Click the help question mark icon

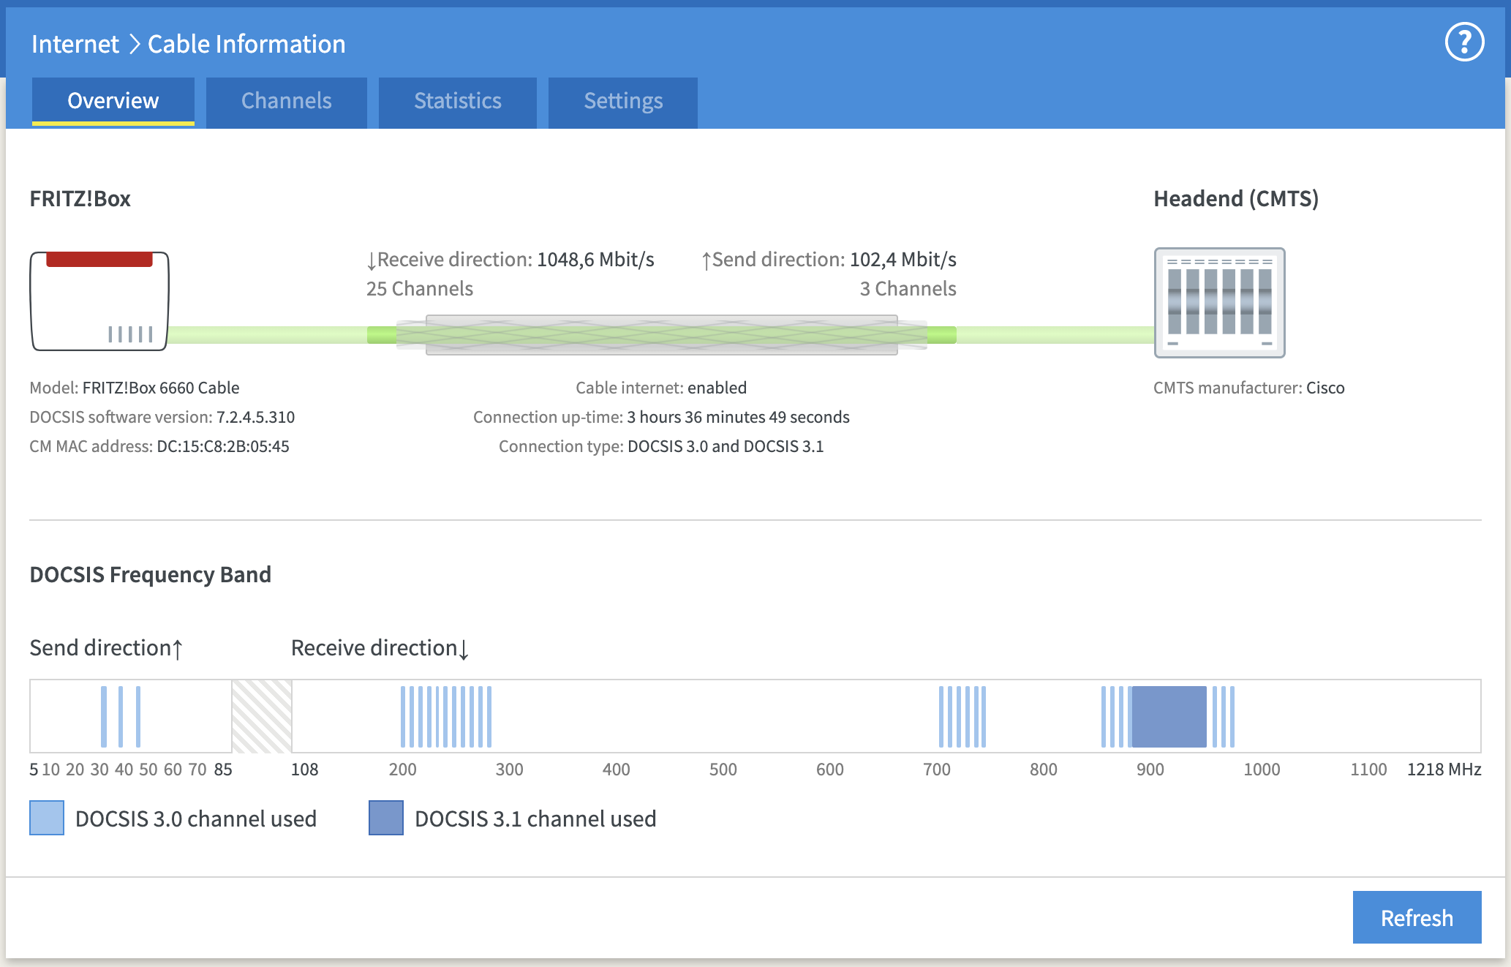1464,43
